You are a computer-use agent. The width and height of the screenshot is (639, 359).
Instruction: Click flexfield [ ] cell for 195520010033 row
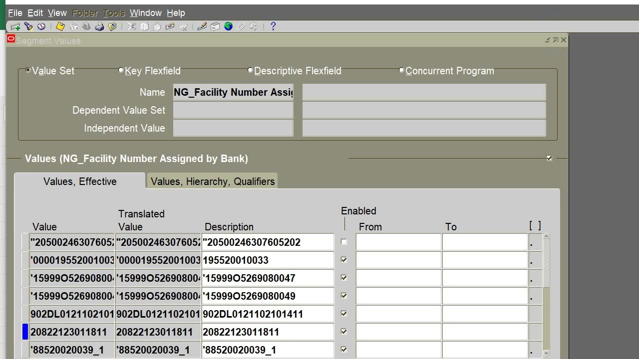pos(535,260)
